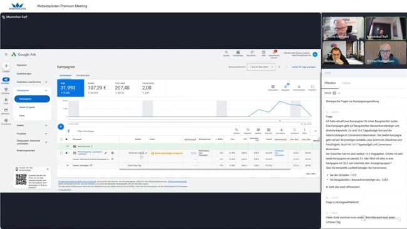Open the Verwaltung gear icon
The height and width of the screenshot is (229, 407).
pyautogui.click(x=6, y=120)
